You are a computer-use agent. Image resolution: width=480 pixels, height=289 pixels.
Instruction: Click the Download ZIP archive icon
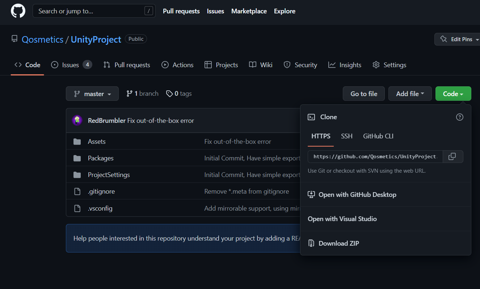311,243
